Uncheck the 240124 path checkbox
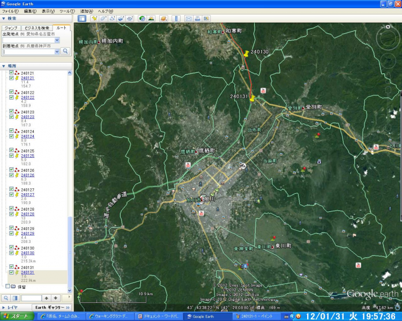 [11, 131]
